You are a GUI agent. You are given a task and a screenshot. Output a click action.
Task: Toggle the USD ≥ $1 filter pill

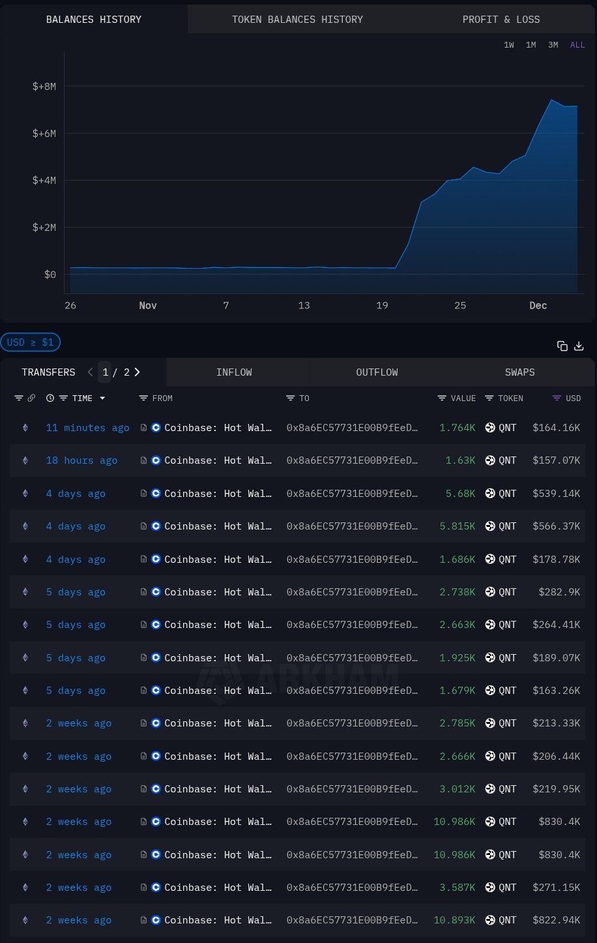click(x=31, y=342)
